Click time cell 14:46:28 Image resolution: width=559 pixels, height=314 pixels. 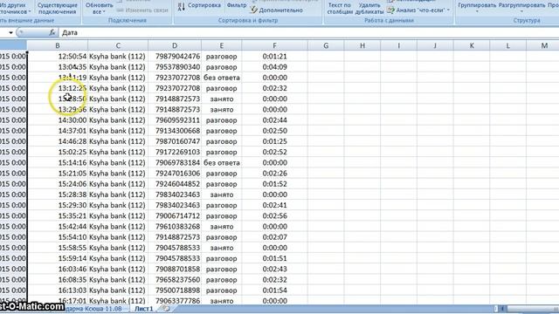tap(58, 141)
